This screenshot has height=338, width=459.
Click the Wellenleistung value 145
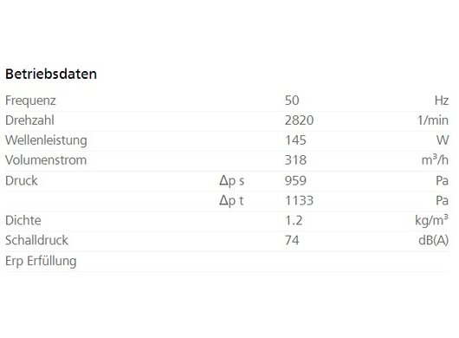tap(295, 140)
